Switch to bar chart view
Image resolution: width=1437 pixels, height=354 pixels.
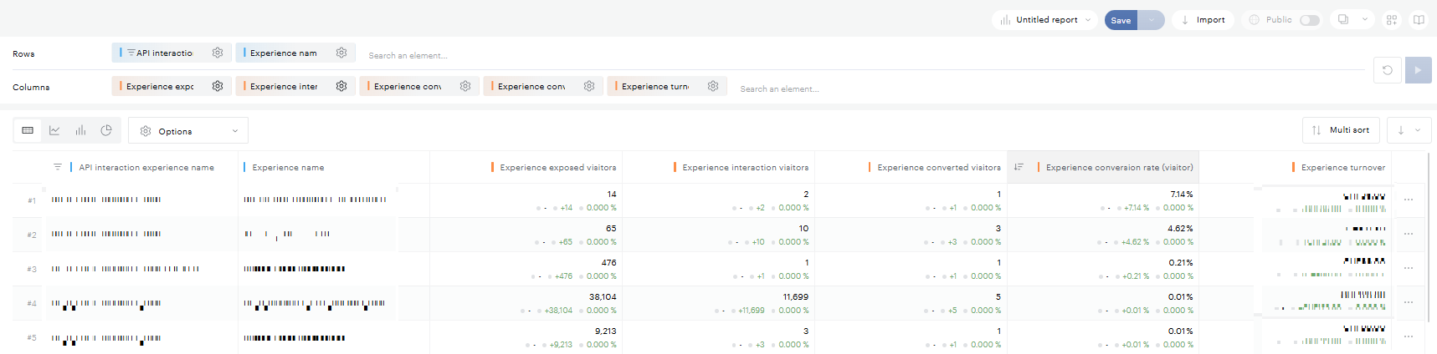(x=80, y=130)
